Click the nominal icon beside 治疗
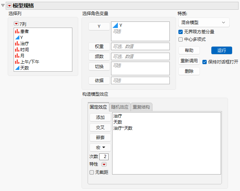Image resolution: width=240 pixels, height=191 pixels. 17,44
